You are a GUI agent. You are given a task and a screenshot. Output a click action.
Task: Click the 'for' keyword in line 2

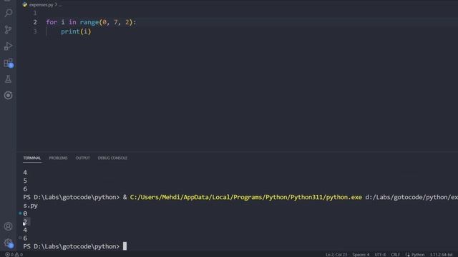[x=52, y=22]
